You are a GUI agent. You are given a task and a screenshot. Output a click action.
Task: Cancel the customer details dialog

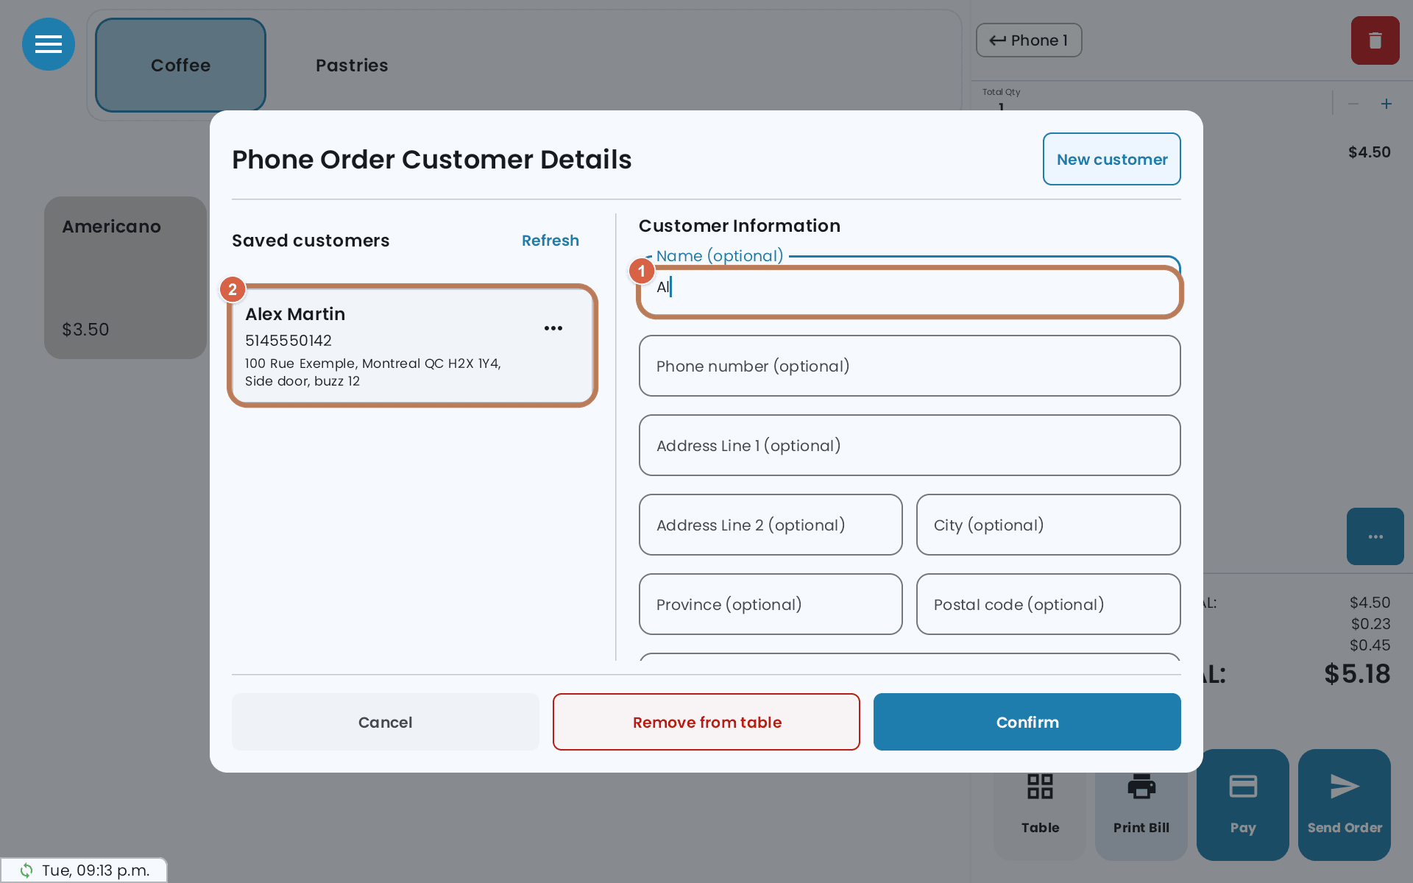coord(386,722)
